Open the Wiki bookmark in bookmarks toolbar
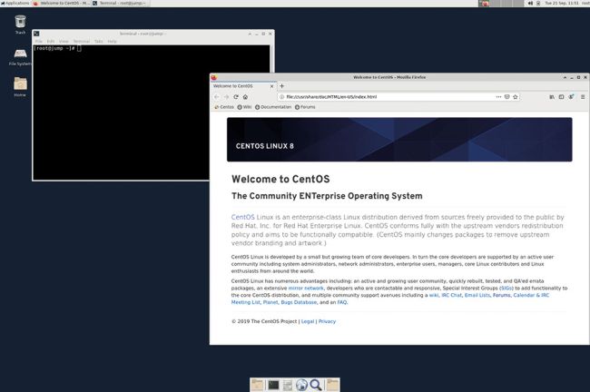The height and width of the screenshot is (392, 590). click(x=244, y=107)
